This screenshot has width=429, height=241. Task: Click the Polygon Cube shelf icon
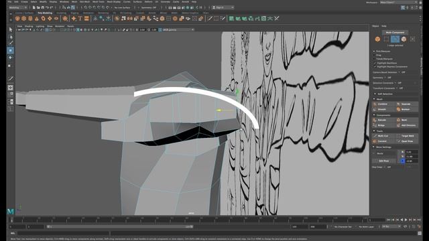coord(24,18)
